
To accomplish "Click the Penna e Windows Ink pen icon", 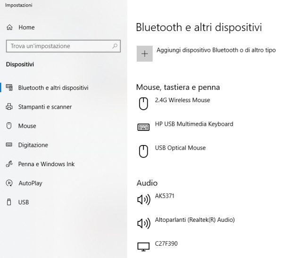I will [x=9, y=164].
